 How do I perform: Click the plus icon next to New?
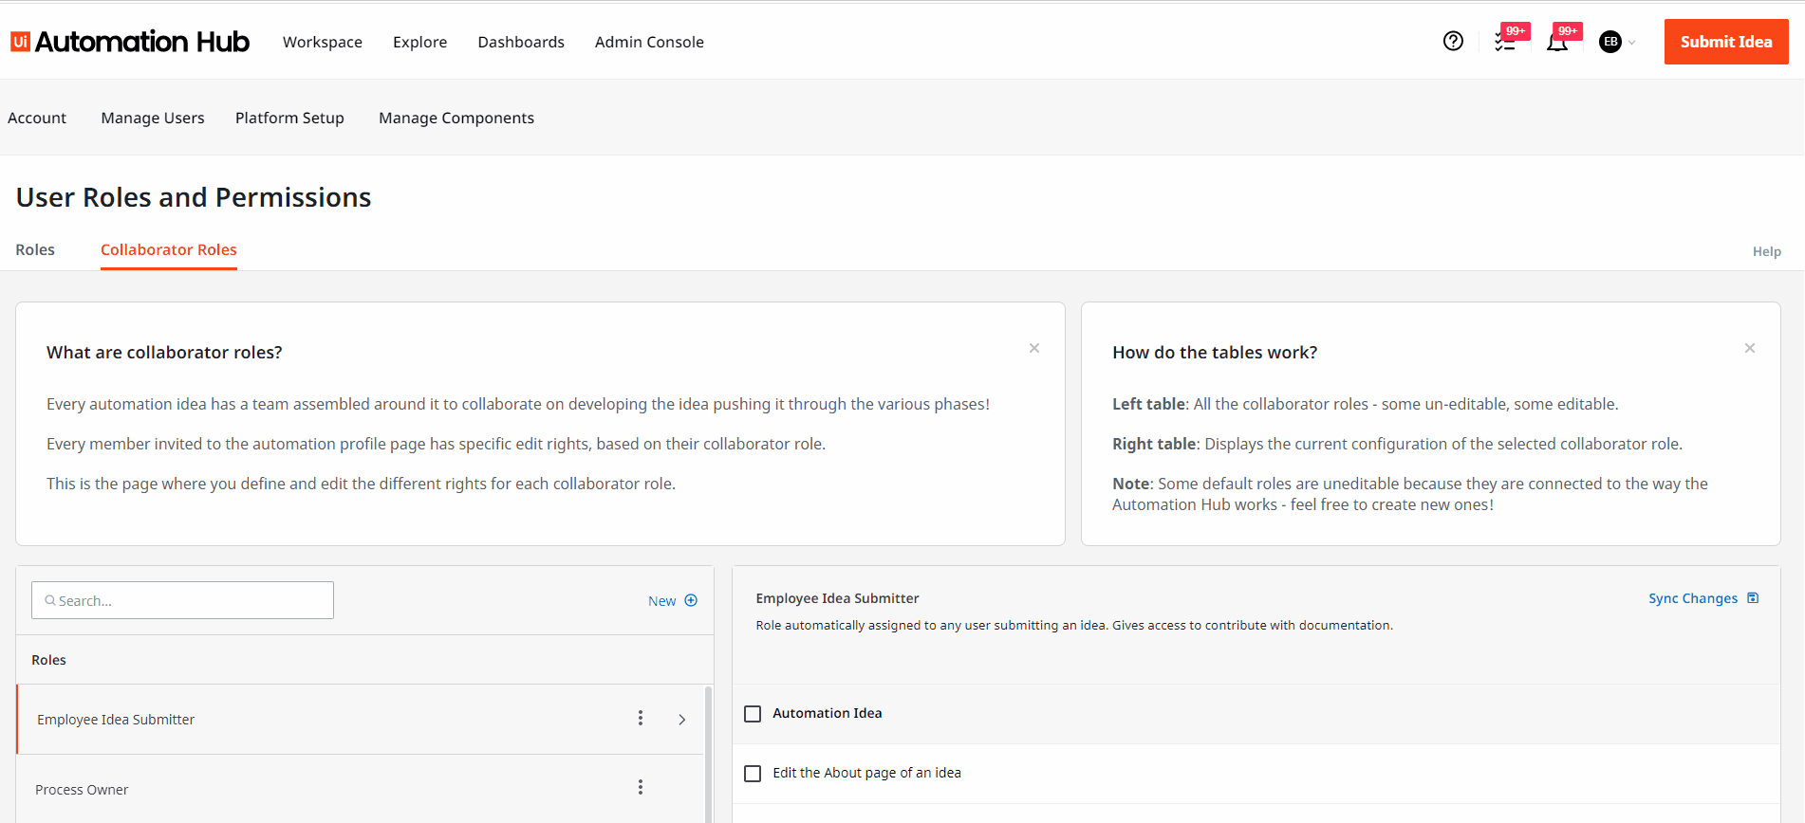(691, 600)
